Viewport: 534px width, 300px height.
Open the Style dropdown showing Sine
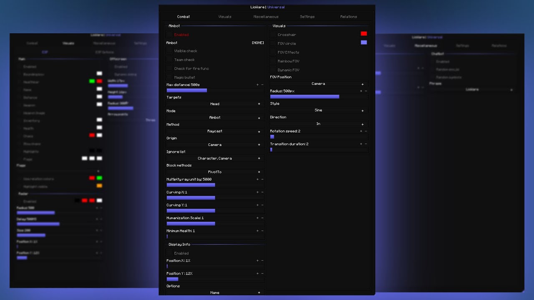click(319, 110)
